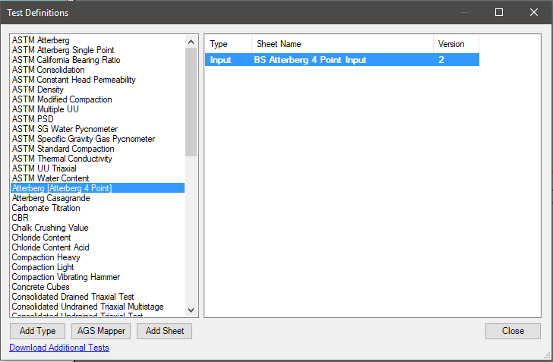Open Download Additional Tests link

(x=59, y=348)
